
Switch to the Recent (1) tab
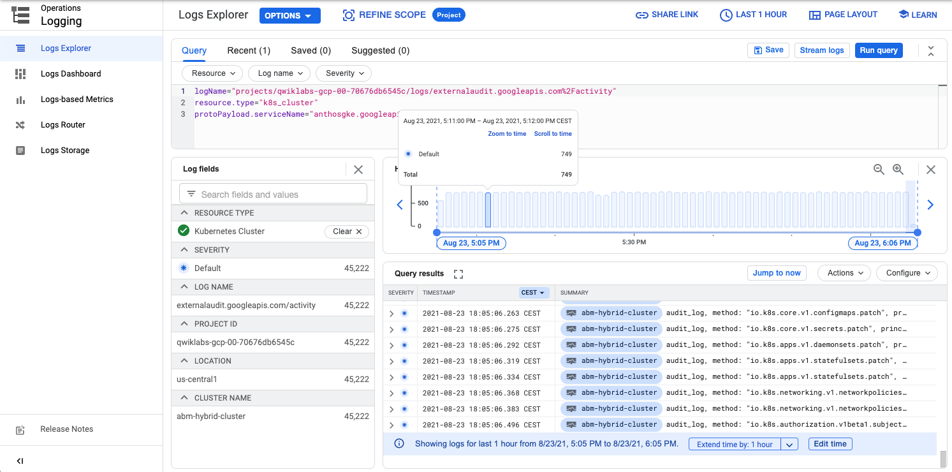249,50
